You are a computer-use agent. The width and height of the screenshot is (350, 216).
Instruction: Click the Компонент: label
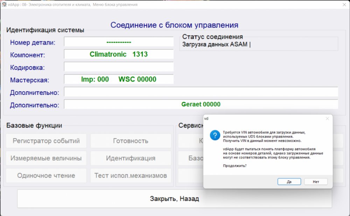(x=27, y=55)
